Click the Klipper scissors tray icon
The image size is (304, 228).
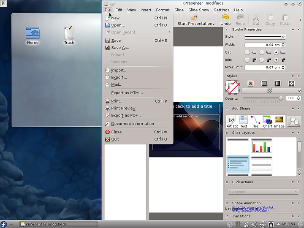pos(246,225)
